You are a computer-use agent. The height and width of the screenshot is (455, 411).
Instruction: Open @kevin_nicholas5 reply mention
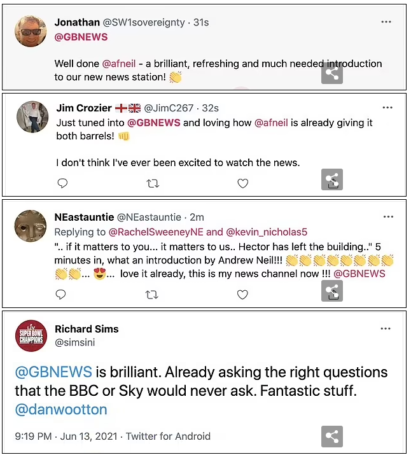click(x=267, y=232)
